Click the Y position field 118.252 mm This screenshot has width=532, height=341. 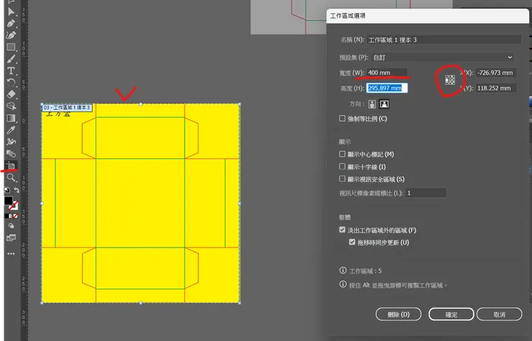point(495,88)
